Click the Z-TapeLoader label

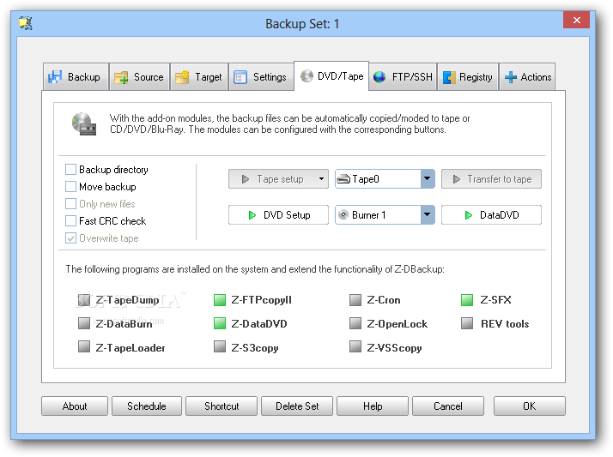pyautogui.click(x=130, y=348)
